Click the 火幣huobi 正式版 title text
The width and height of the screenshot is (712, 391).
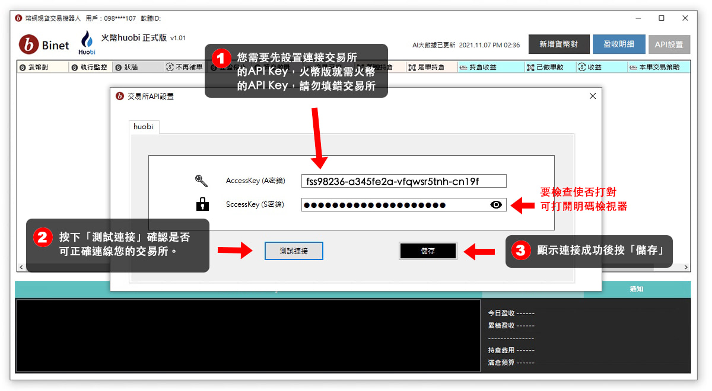tap(134, 37)
